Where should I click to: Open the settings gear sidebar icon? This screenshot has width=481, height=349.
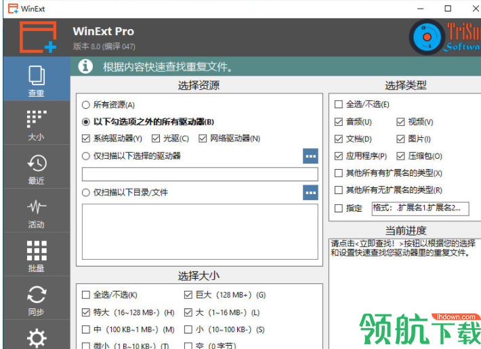37,337
